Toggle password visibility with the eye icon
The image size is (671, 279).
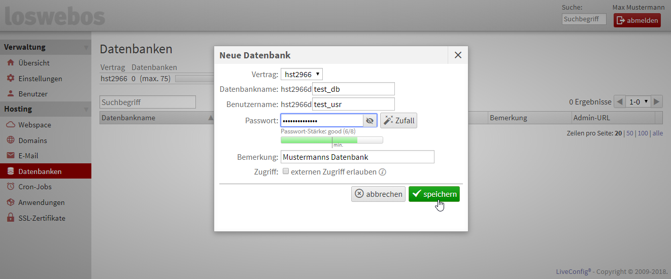coord(370,120)
